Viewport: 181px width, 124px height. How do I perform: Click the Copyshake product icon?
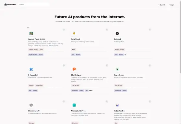(x=117, y=69)
